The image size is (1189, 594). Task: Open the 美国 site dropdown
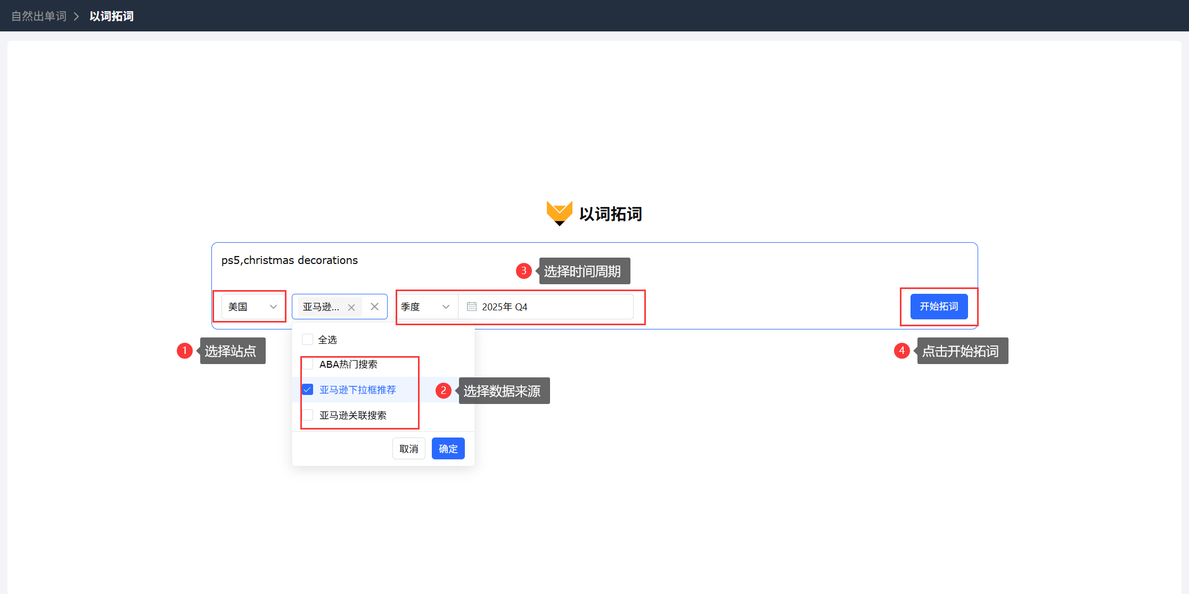click(252, 307)
